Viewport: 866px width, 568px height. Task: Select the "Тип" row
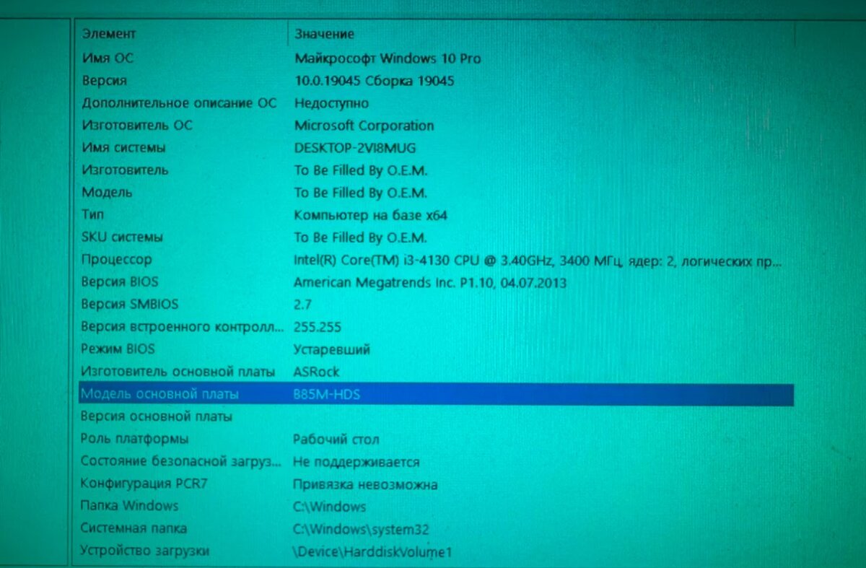pyautogui.click(x=93, y=214)
